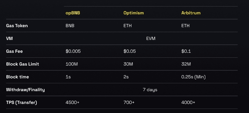Viewport: 249px width, 113px height.
Task: Click the Block Gas Limit row label
Action: 23,64
